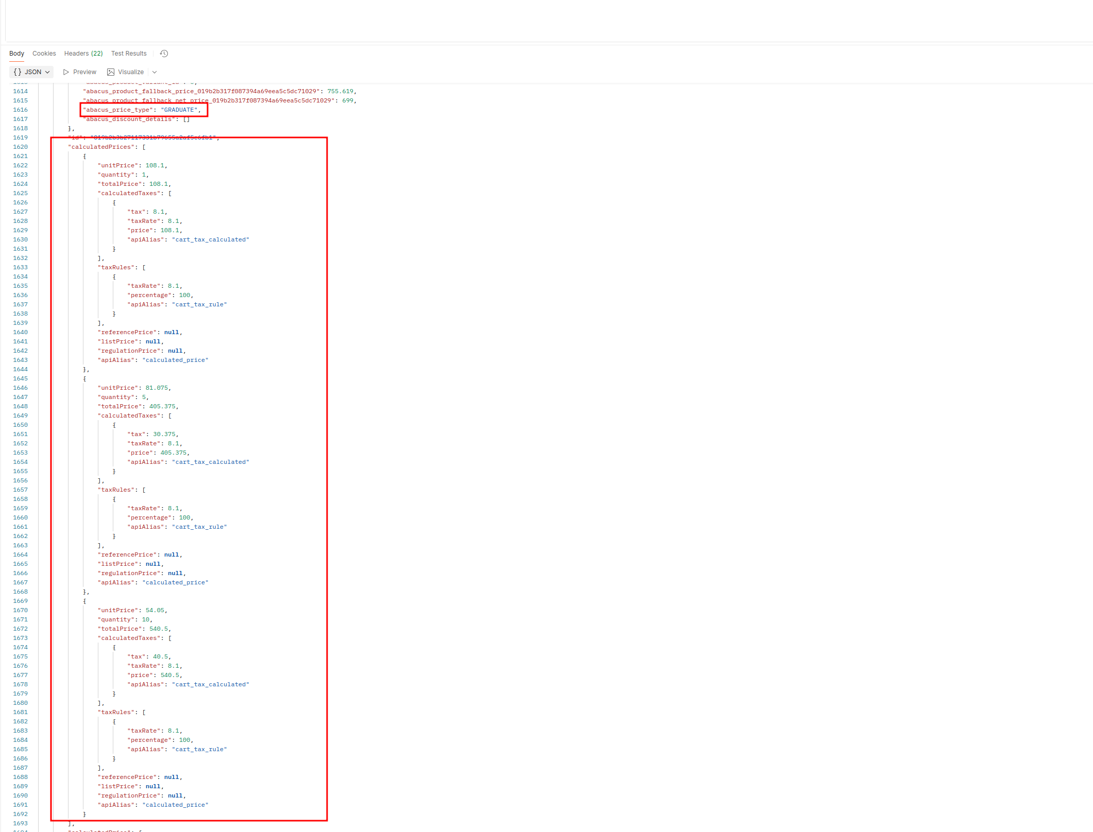Switch to the Cookies tab
1093x832 pixels.
(x=44, y=54)
